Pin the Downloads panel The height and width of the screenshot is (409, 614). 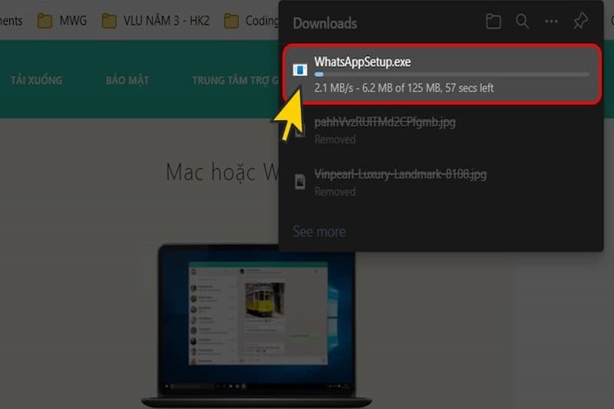[x=580, y=21]
